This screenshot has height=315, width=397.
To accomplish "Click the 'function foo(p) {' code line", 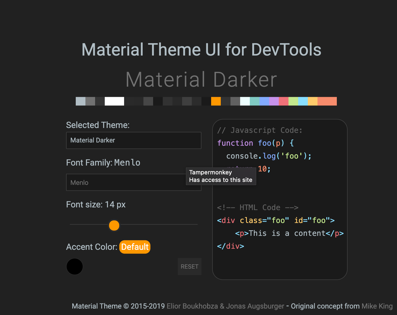I will point(255,143).
